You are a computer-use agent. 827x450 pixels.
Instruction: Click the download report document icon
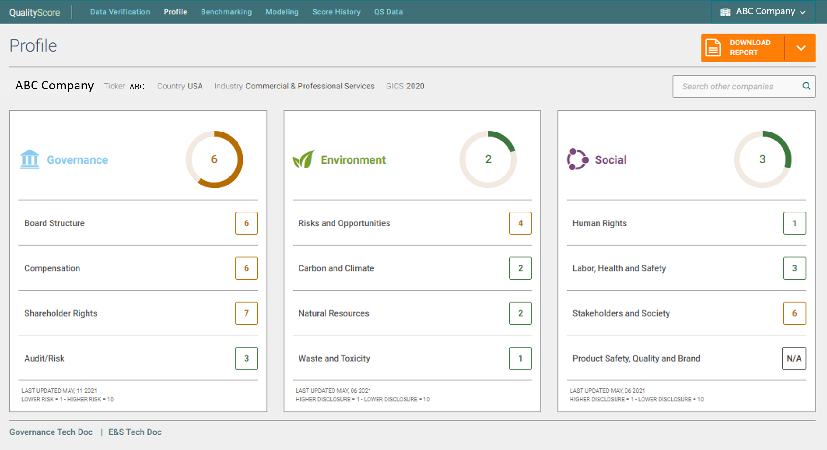click(713, 48)
